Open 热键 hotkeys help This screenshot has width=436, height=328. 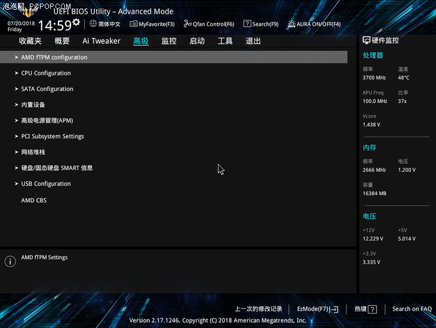pos(360,309)
